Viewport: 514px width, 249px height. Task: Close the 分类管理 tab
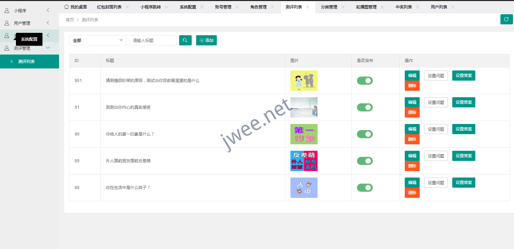343,7
